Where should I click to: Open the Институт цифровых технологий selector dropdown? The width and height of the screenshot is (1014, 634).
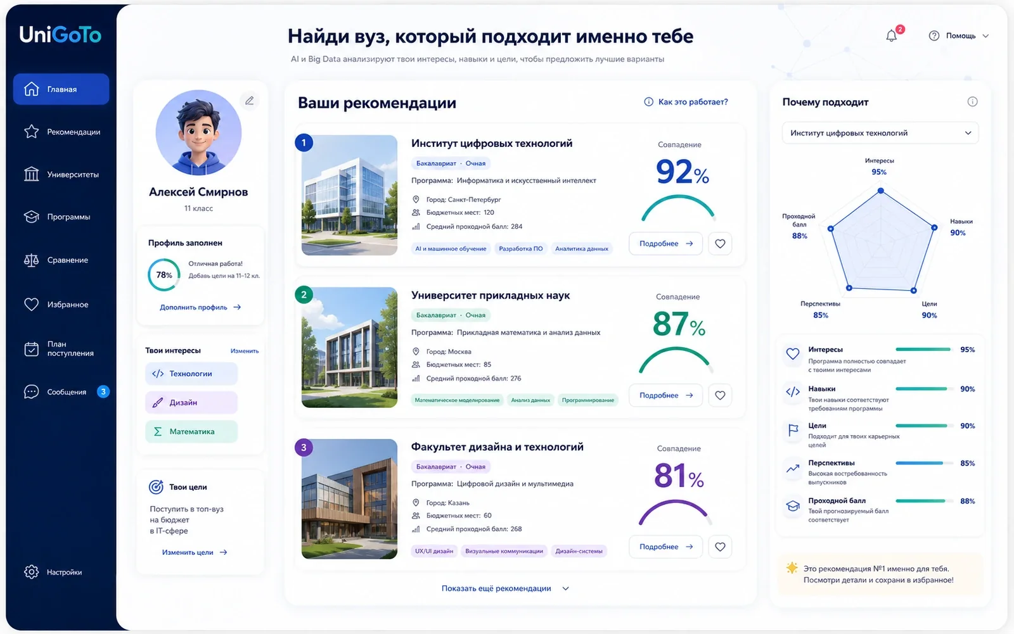click(x=880, y=133)
